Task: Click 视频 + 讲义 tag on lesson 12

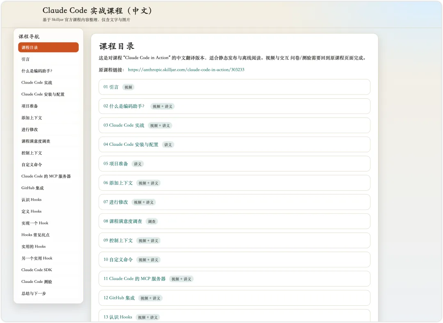Action: [150, 298]
